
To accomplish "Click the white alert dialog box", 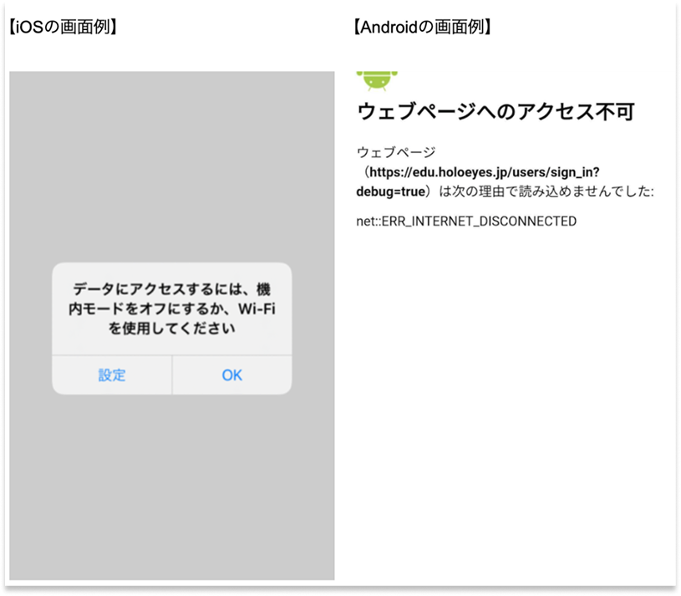I will pyautogui.click(x=171, y=326).
